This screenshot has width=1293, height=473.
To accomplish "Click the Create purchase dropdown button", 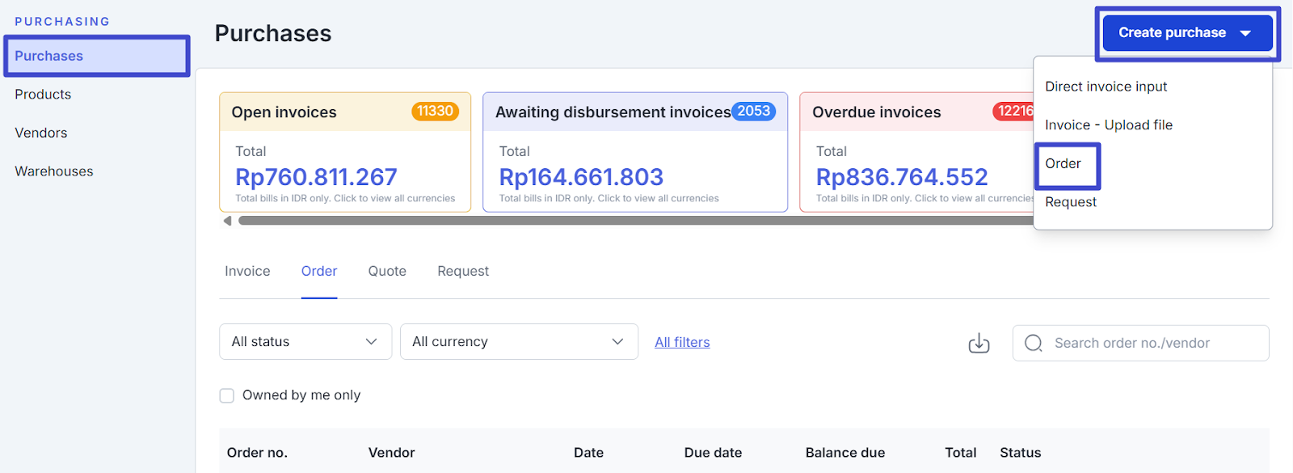I will [1186, 33].
